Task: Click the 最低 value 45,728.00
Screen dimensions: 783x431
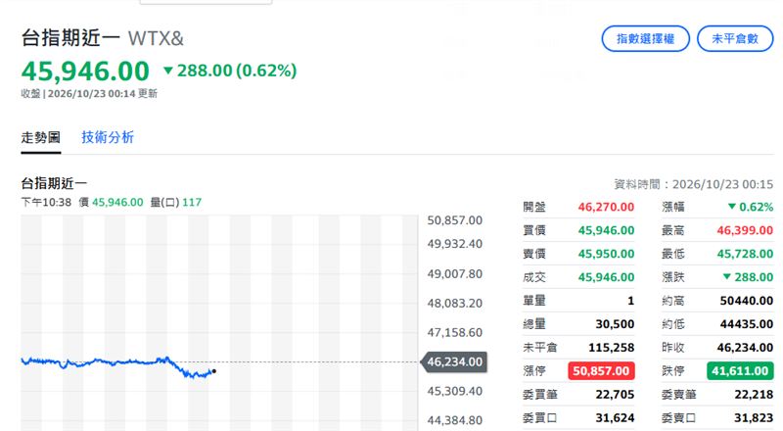Action: click(745, 254)
